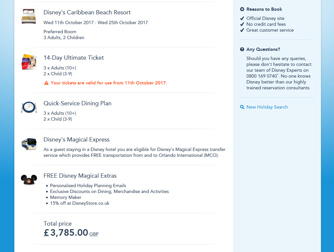
Task: Click the Disney's Caribbean Beach Resort heading
Action: point(87,12)
